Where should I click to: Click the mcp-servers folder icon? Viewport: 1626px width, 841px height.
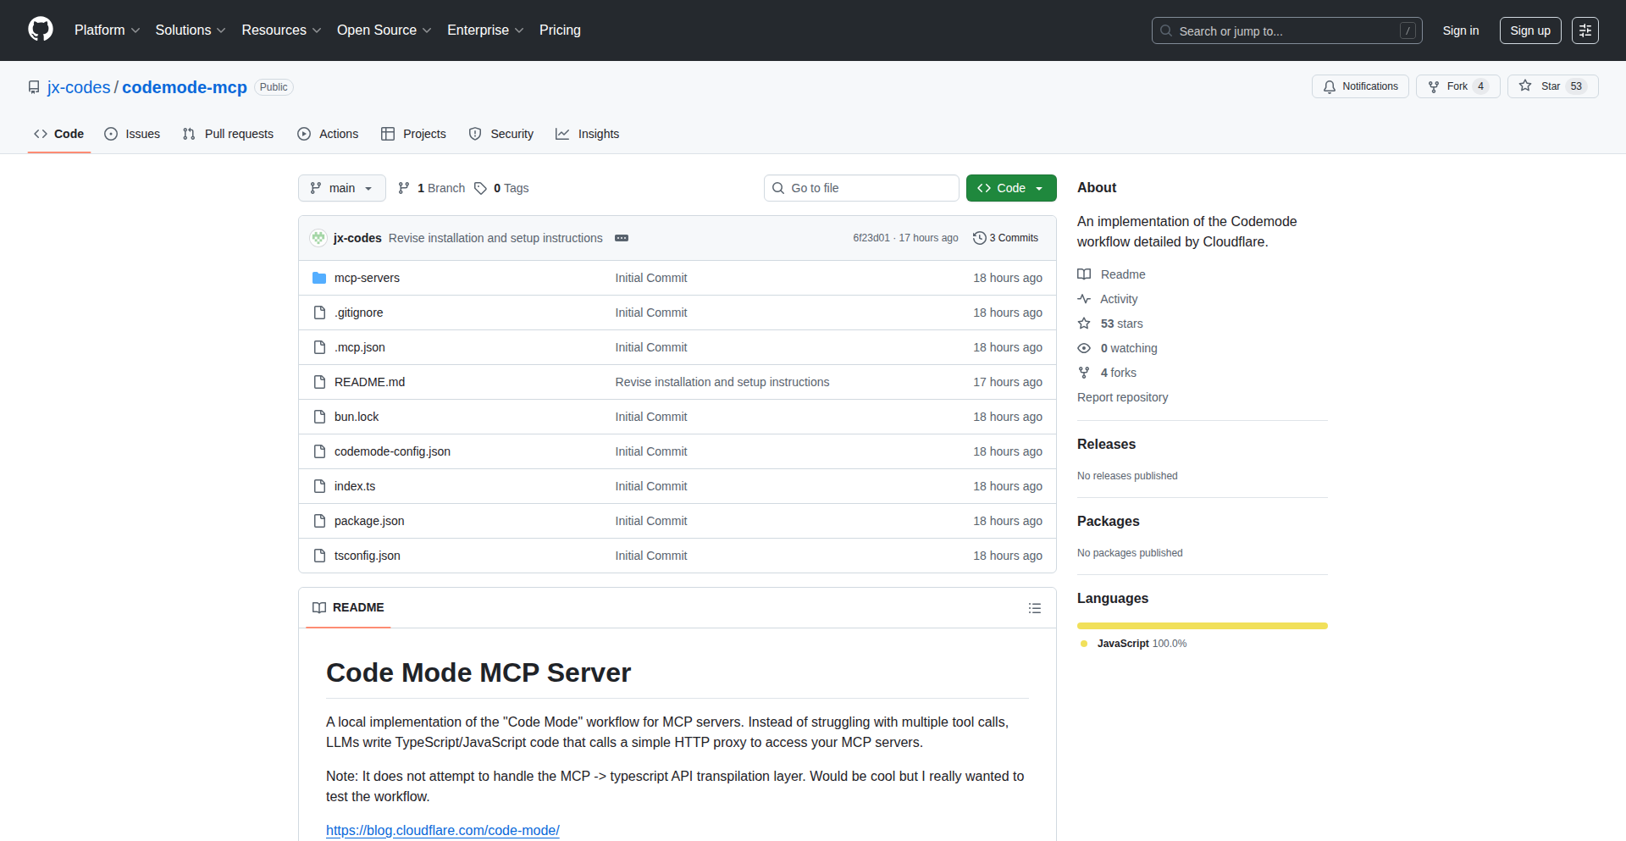tap(319, 278)
